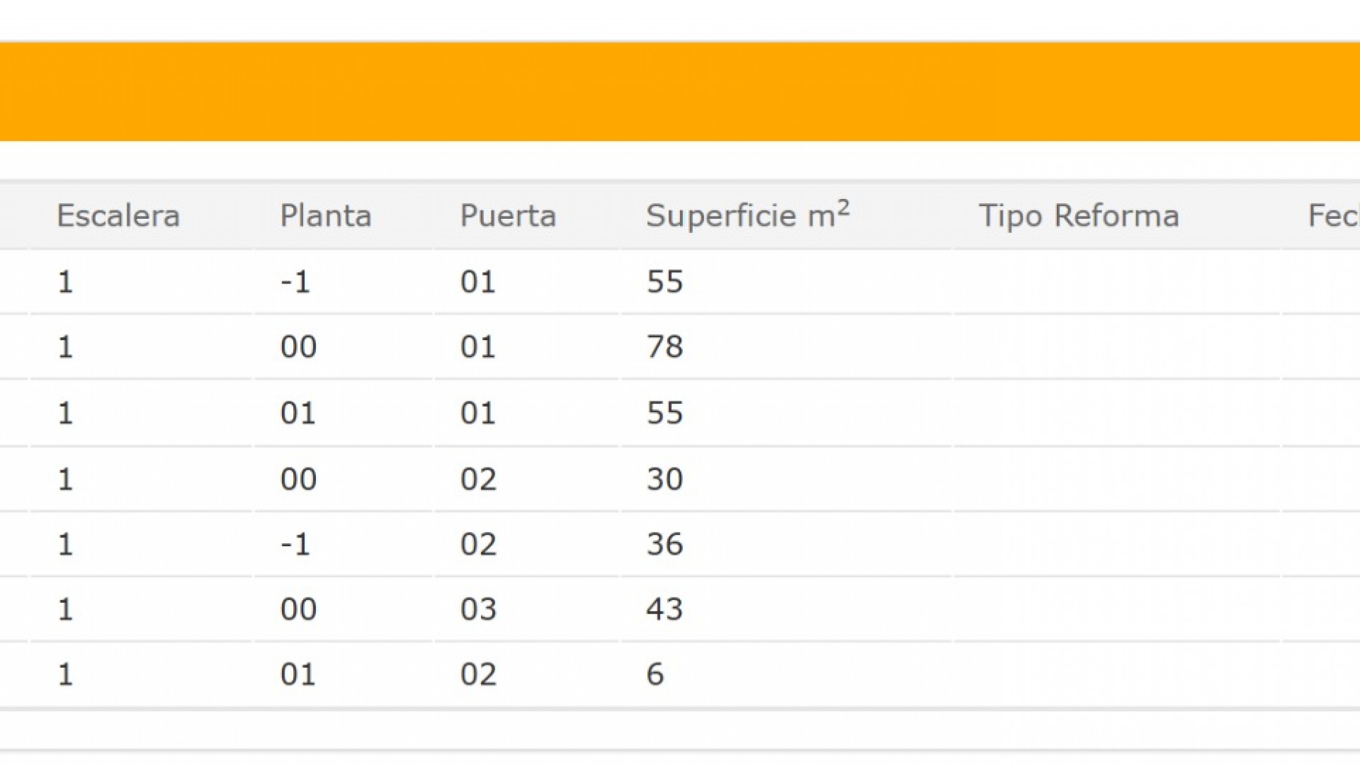Click Planta -1 in the Puerta 01 row
The image size is (1360, 765).
(x=295, y=283)
